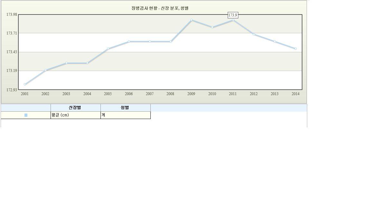Click the 2014 x-axis label
This screenshot has height=209, width=371.
point(296,94)
